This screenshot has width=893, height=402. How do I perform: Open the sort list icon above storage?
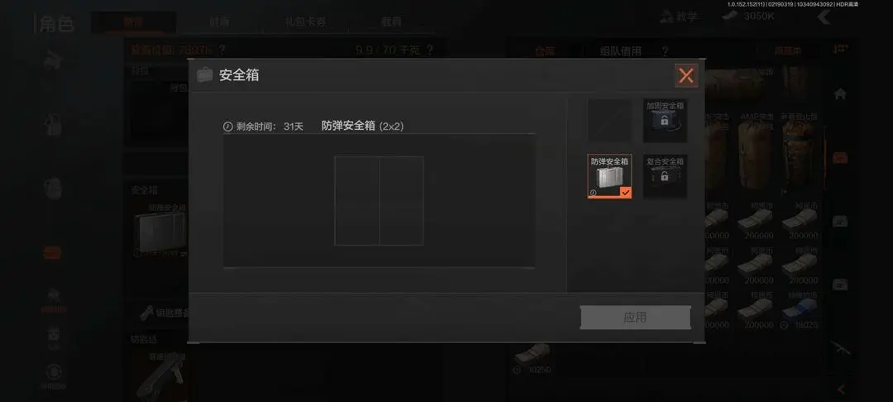(841, 50)
